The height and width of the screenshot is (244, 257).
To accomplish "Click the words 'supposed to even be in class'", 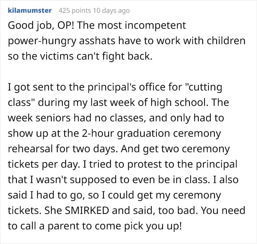I will [140, 180].
